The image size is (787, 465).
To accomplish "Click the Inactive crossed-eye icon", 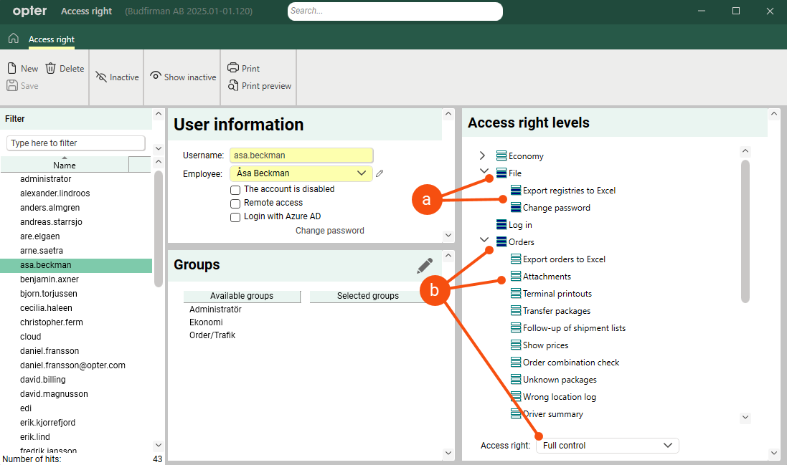I will click(x=101, y=77).
